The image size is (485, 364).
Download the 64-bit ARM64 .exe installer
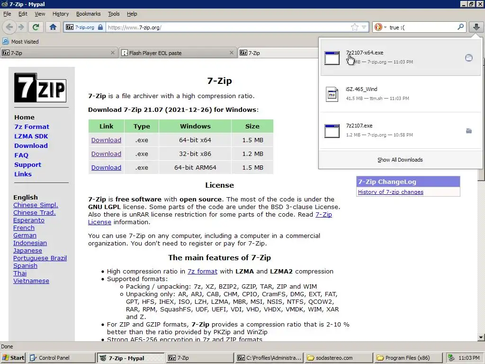[x=106, y=167]
